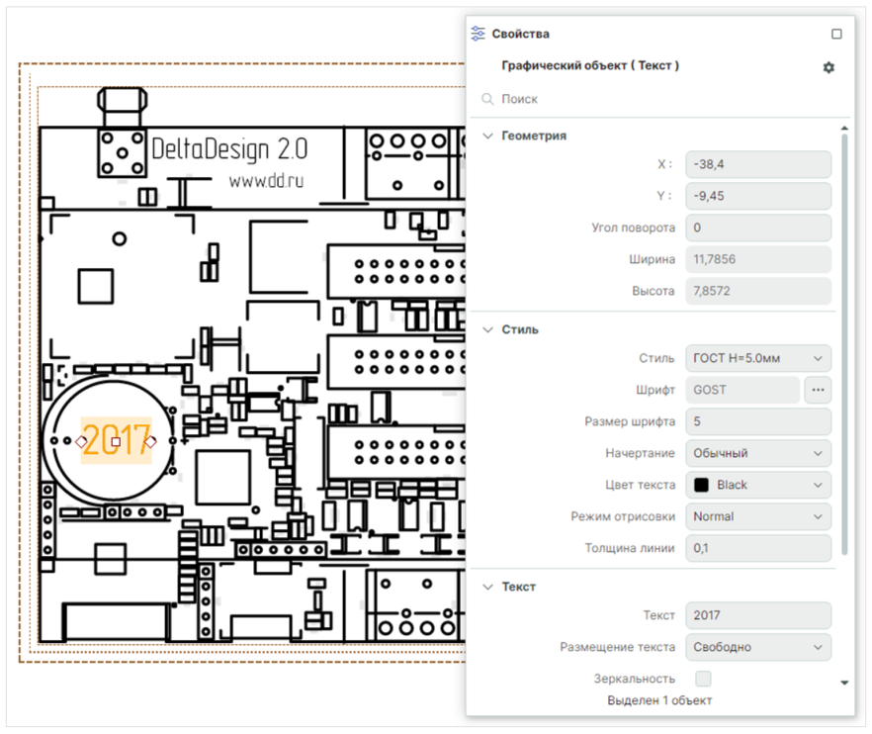872x734 pixels.
Task: Open font picker ellipsis button
Action: tap(818, 390)
